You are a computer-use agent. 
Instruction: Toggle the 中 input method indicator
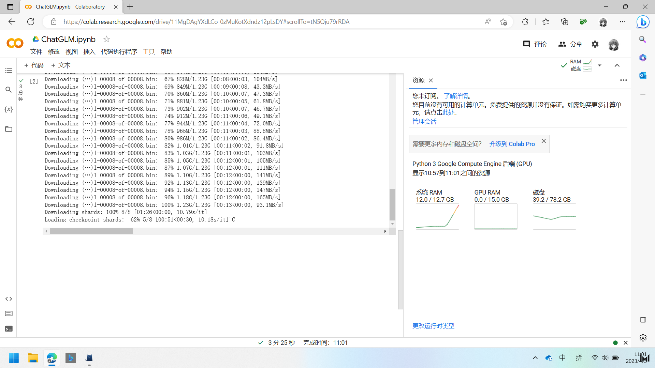(562, 358)
